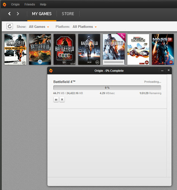The image size is (177, 190).
Task: Click the Origin logo in the download window
Action: 51,71
